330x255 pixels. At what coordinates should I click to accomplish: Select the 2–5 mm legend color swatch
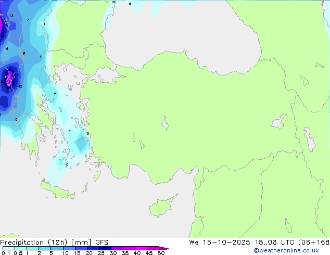[45, 248]
